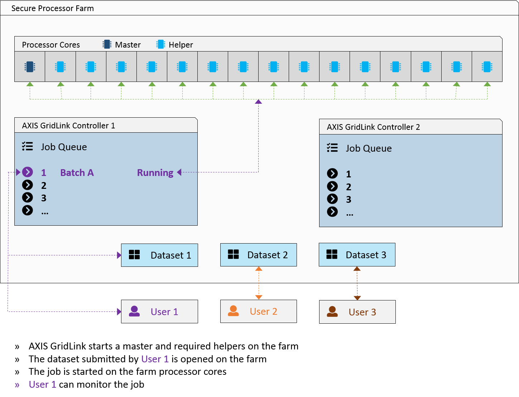Select the last helper core in the cores row
Image resolution: width=519 pixels, height=397 pixels.
487,67
